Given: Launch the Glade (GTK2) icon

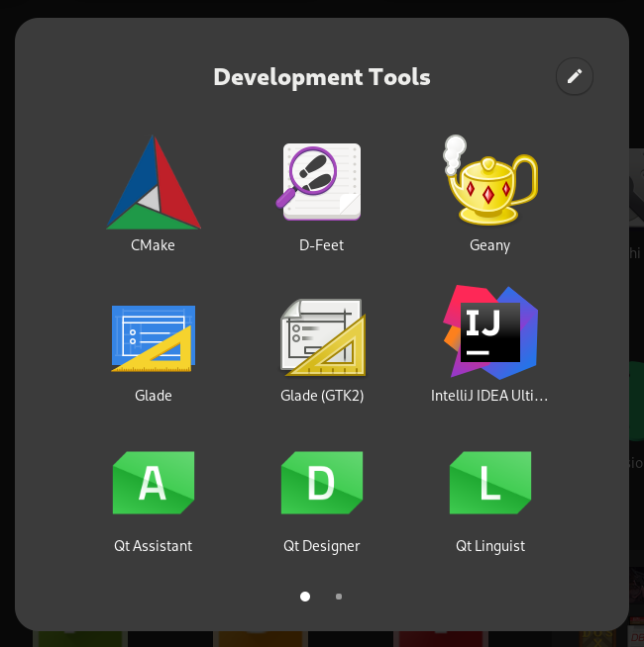Looking at the screenshot, I should [323, 337].
